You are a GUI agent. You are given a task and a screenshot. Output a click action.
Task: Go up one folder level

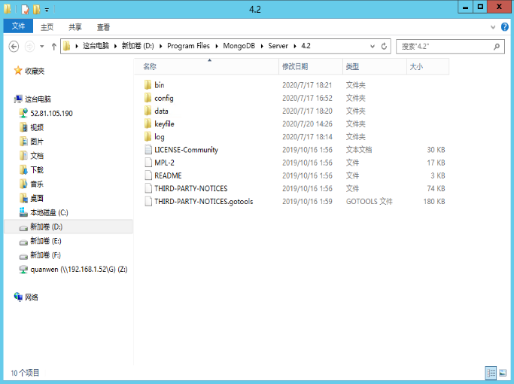coord(53,47)
